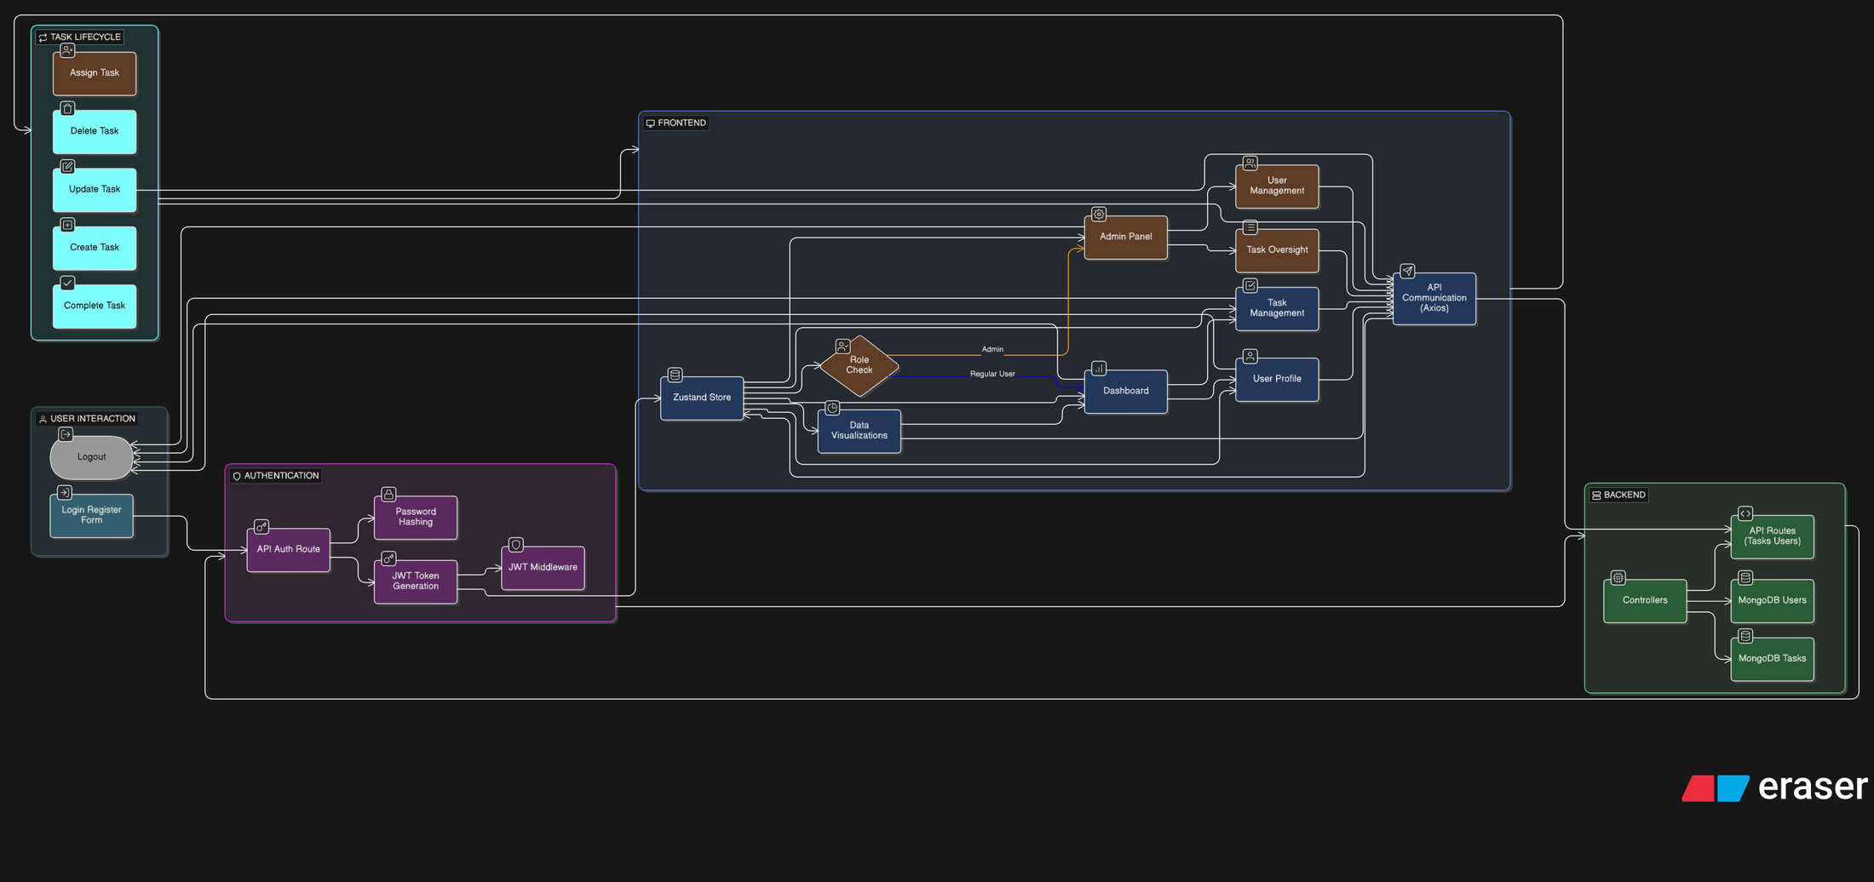
Task: Click the Admin edge label
Action: pos(992,349)
